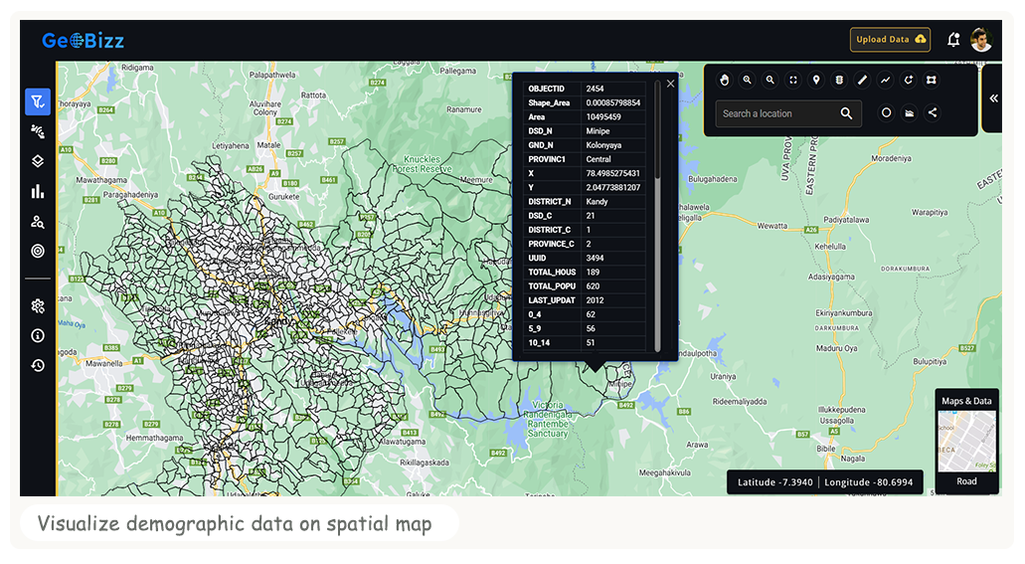Open the people search icon in sidebar
Image resolution: width=1025 pixels, height=564 pixels.
(x=38, y=222)
